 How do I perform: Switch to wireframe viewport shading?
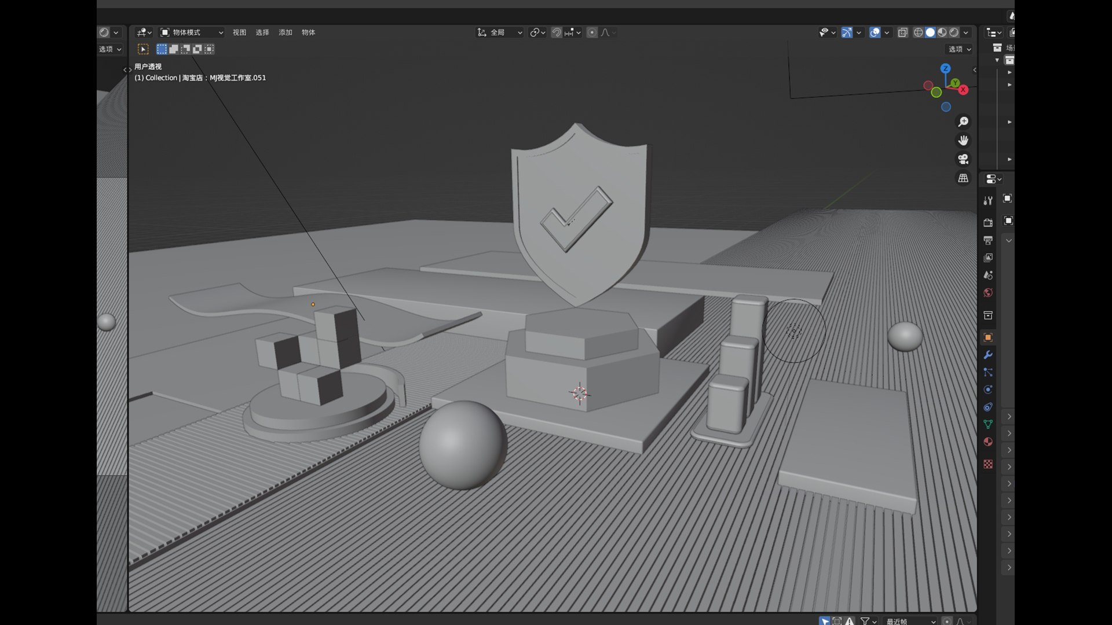[x=919, y=32]
